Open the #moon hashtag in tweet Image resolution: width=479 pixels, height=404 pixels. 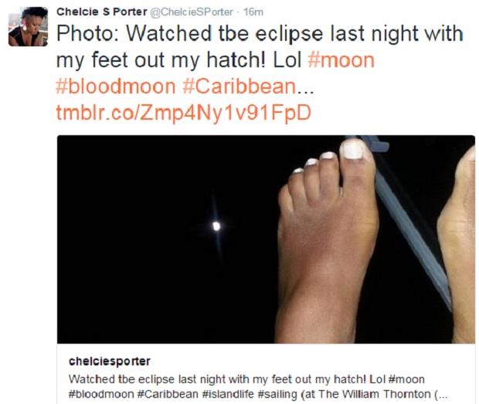click(x=341, y=58)
